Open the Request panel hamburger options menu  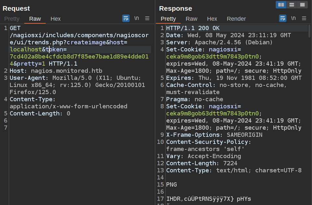pyautogui.click(x=147, y=18)
